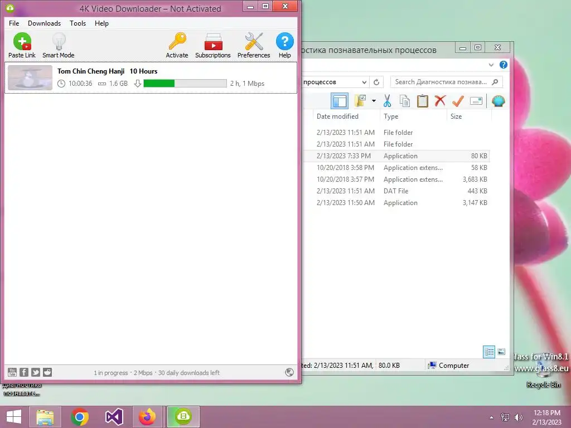571x428 pixels.
Task: Click the Twitter icon in downloader footer
Action: tap(36, 372)
